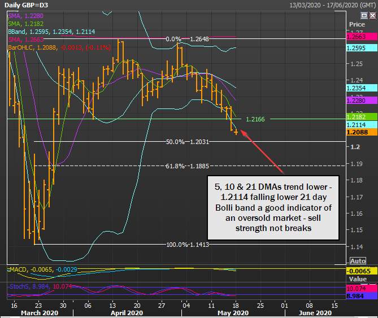Click the orange 1.2088 last price tag
The height and width of the screenshot is (318, 378).
[362, 132]
